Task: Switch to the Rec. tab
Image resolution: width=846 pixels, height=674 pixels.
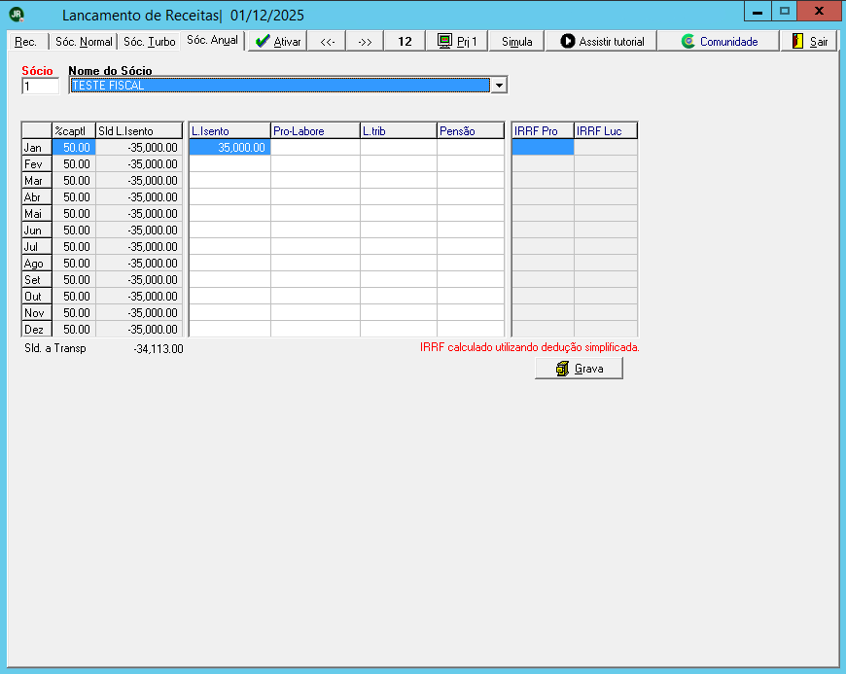Action: pyautogui.click(x=26, y=42)
